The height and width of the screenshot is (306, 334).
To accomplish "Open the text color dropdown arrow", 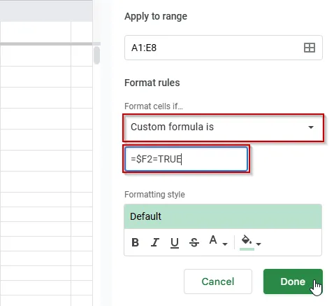I will 225,244.
